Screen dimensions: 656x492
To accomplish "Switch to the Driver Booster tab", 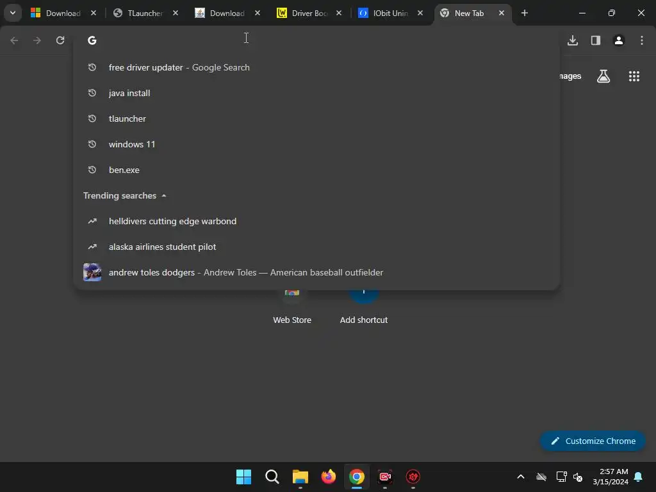I will point(309,13).
